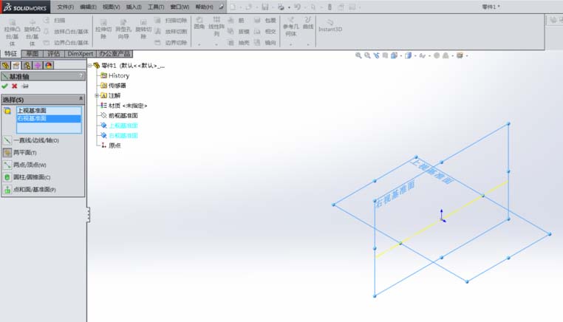Viewport: 563px width, 322px height.
Task: Open the 线性阵列 pattern dropdown arrow
Action: point(216,44)
